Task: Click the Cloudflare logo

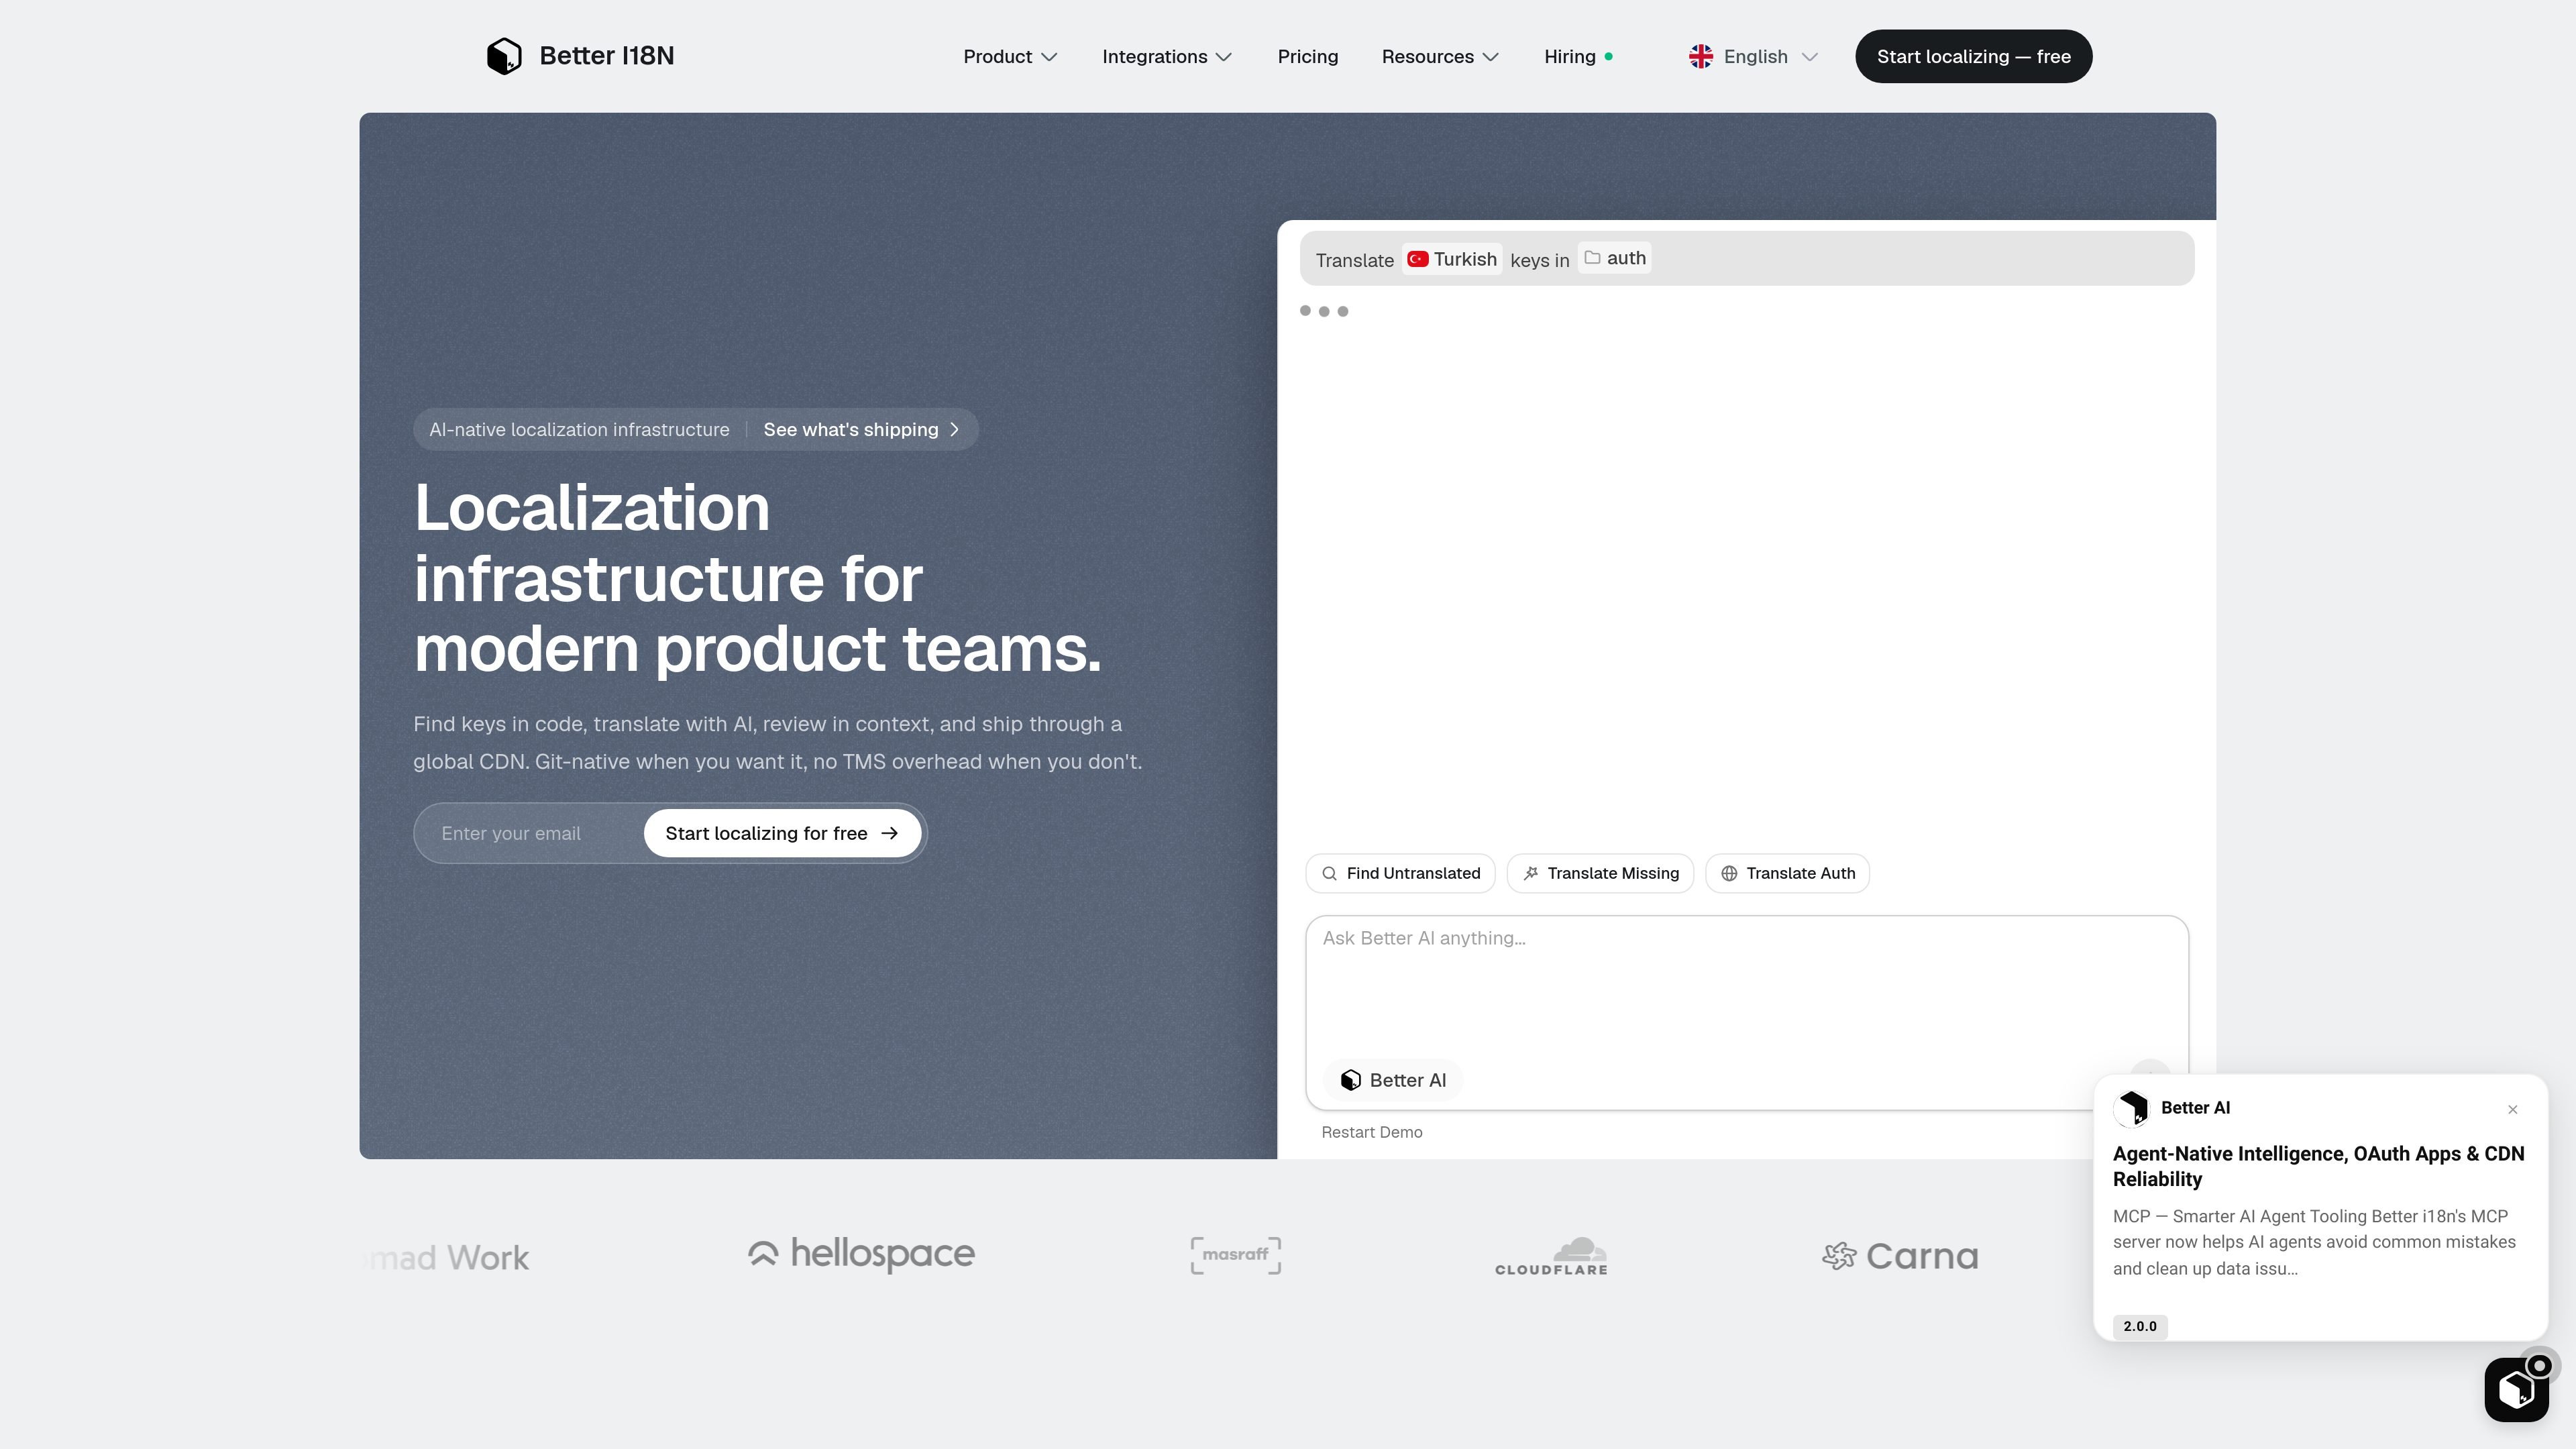Action: pos(1551,1256)
